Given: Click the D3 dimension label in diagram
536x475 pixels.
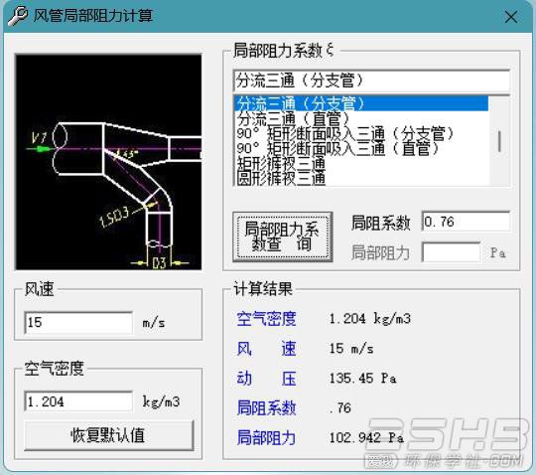Looking at the screenshot, I should (x=159, y=263).
